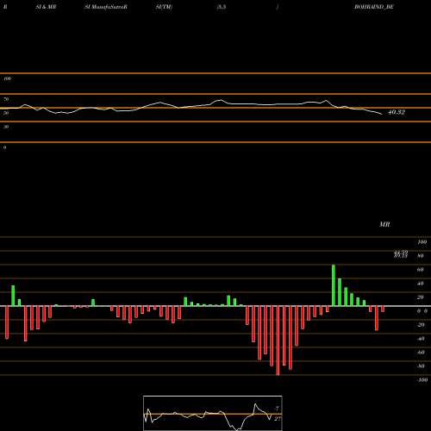The image size is (431, 431).
Task: Click the MR axis label 20
Action: (421, 297)
